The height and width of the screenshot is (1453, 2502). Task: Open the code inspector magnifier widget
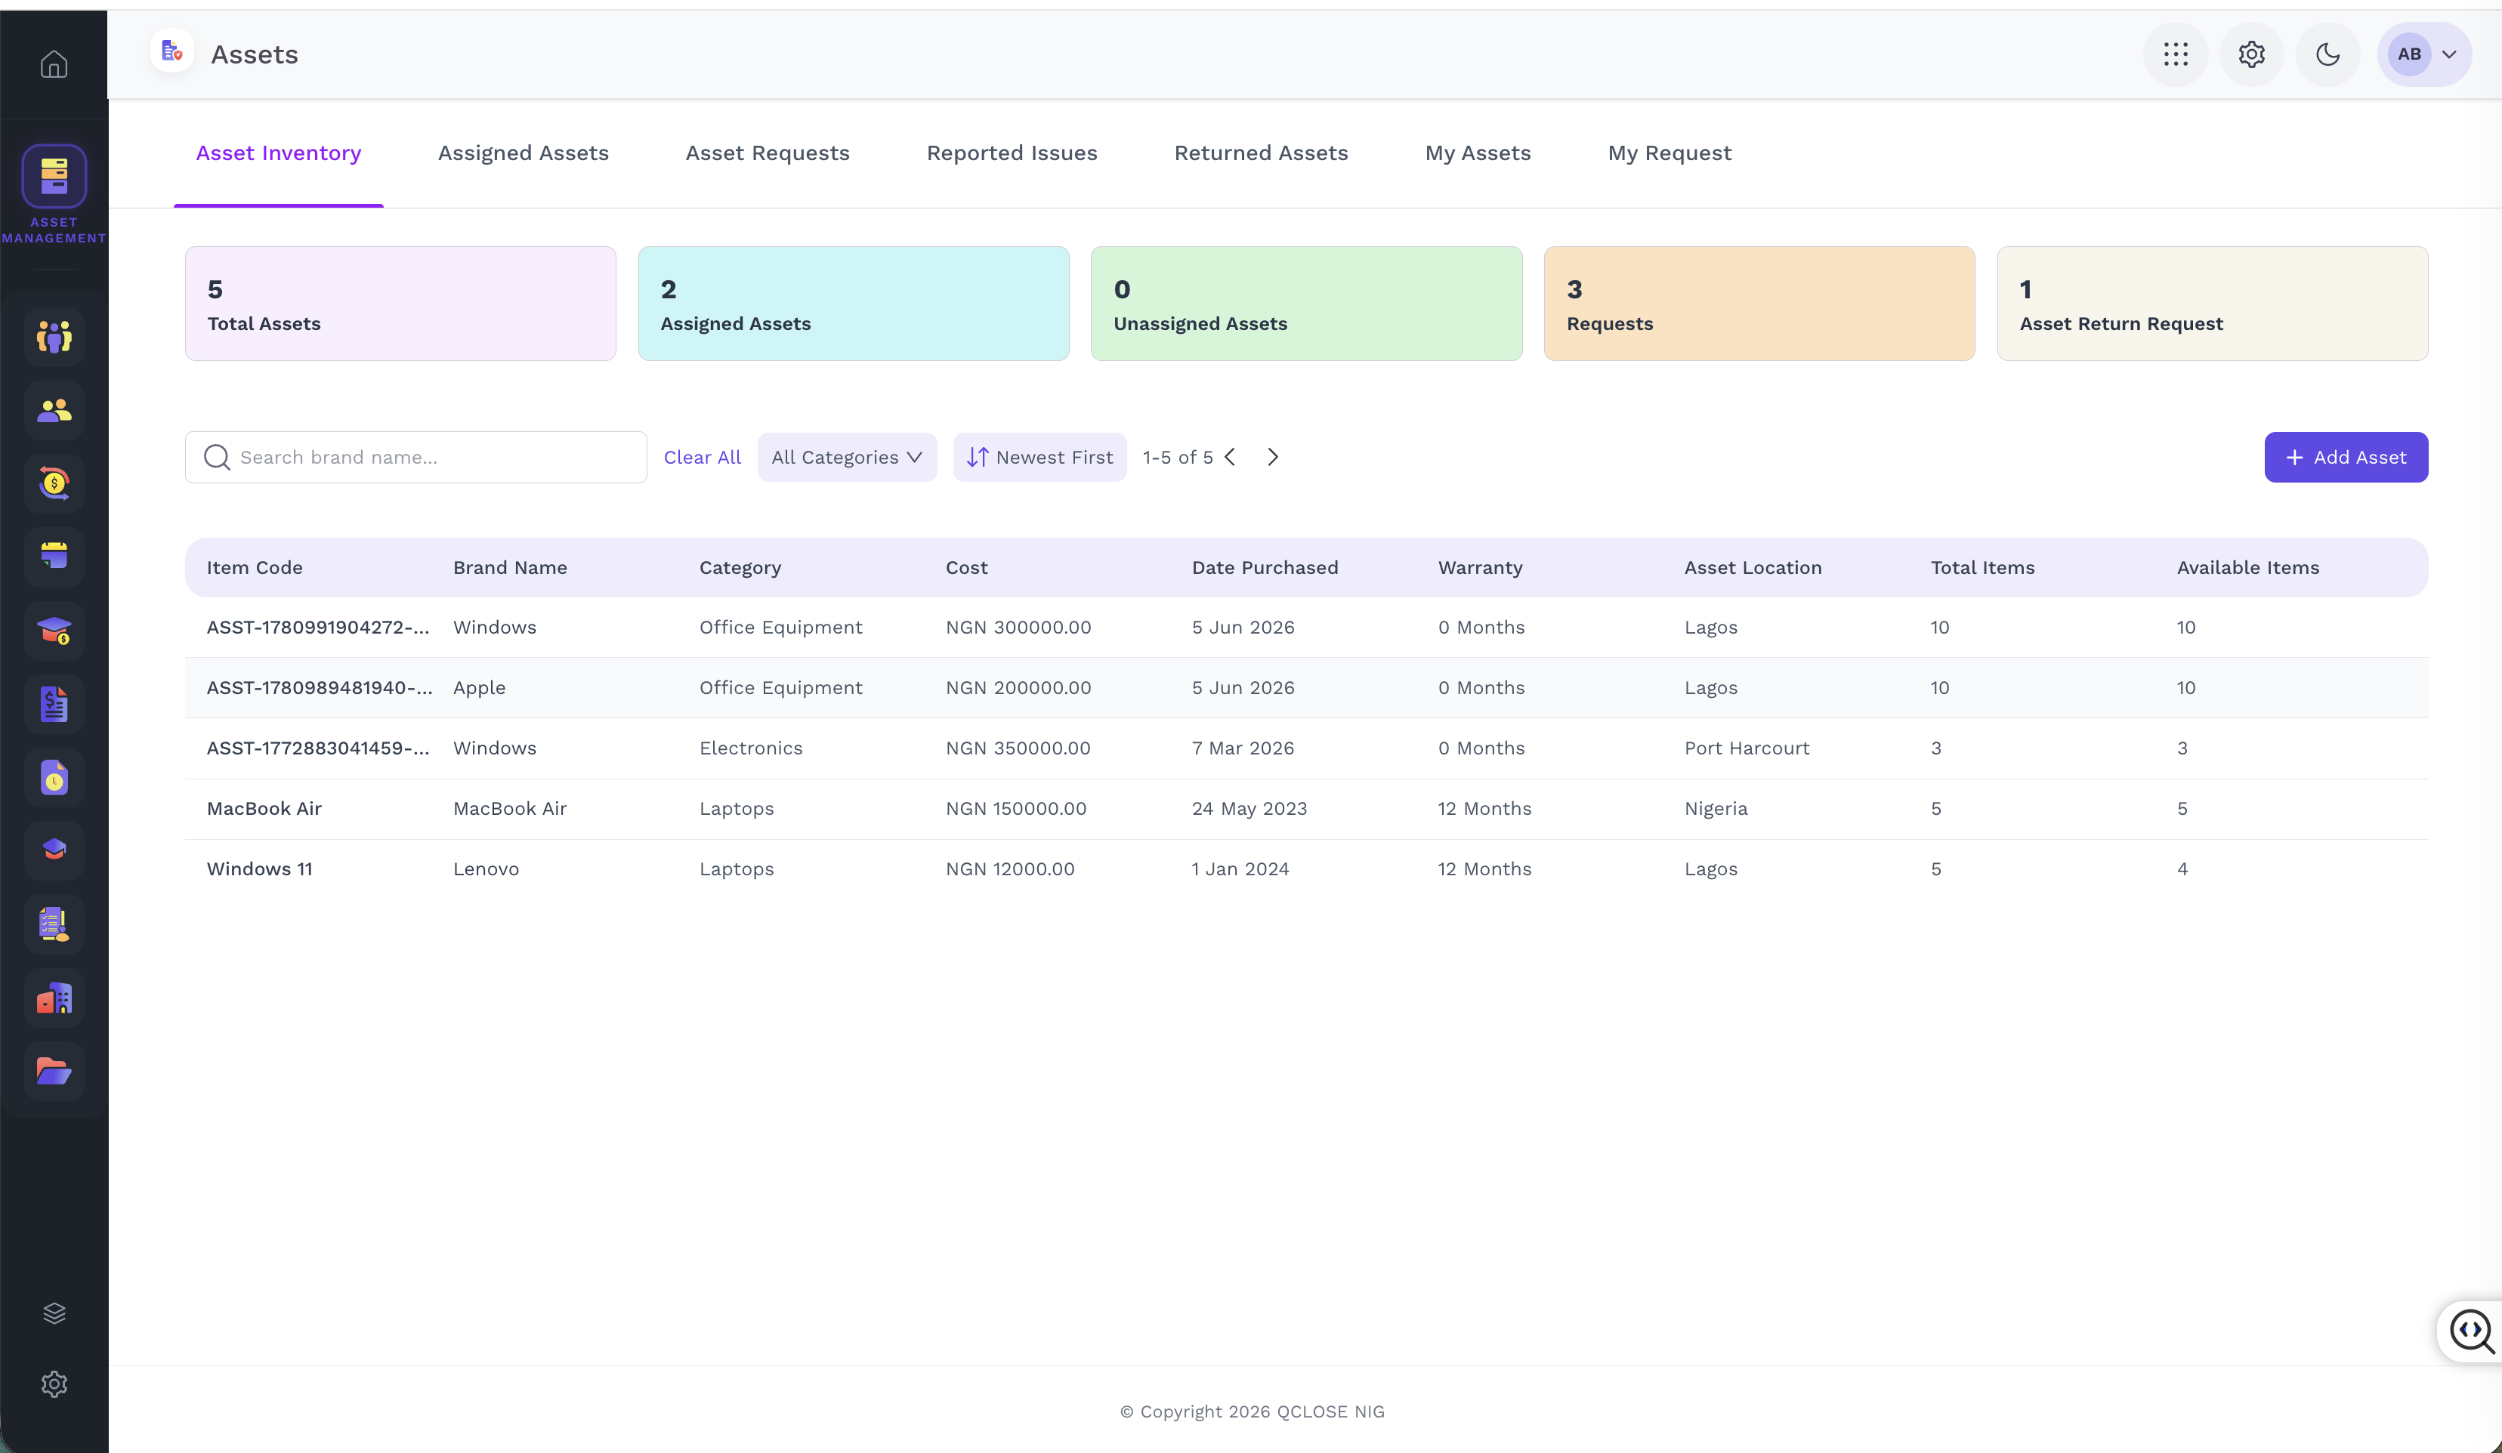pos(2470,1332)
